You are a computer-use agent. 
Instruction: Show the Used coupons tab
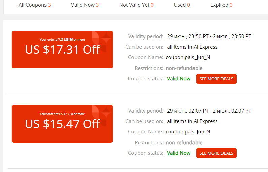(182, 5)
